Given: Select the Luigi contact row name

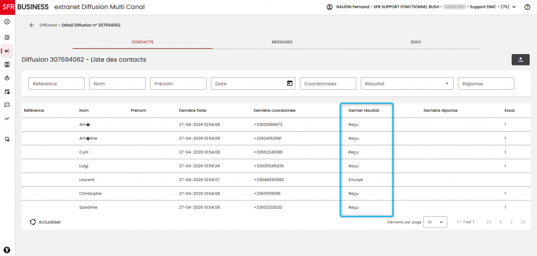Looking at the screenshot, I should tap(83, 166).
